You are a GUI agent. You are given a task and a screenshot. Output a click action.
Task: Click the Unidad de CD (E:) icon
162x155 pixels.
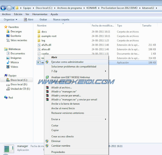pos(8,89)
